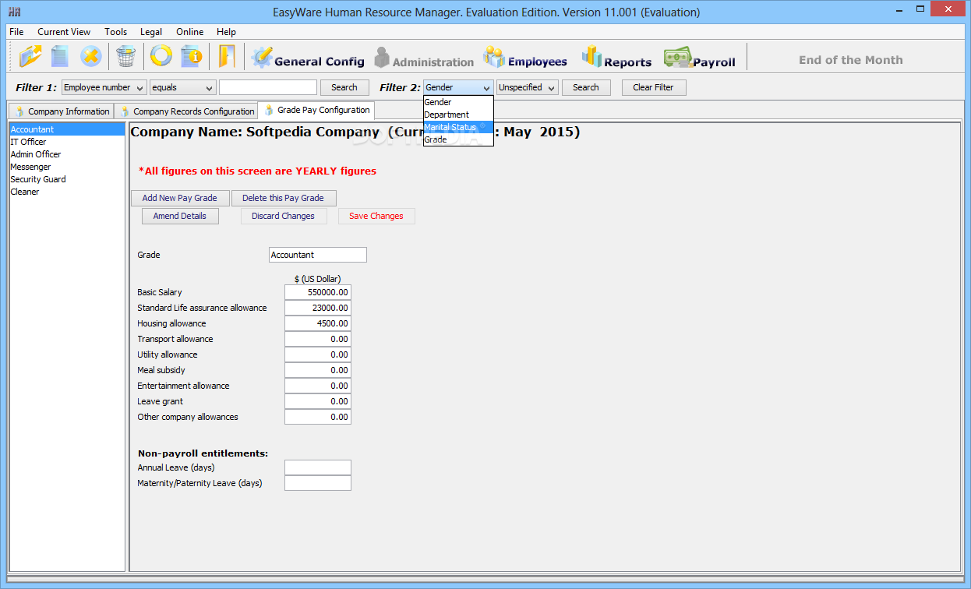Click the Filter 2 Search button
The width and height of the screenshot is (971, 589).
586,87
